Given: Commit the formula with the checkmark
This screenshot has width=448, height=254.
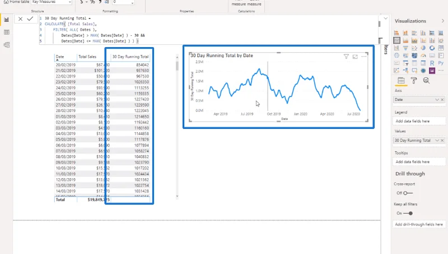Looking at the screenshot, I should point(30,19).
